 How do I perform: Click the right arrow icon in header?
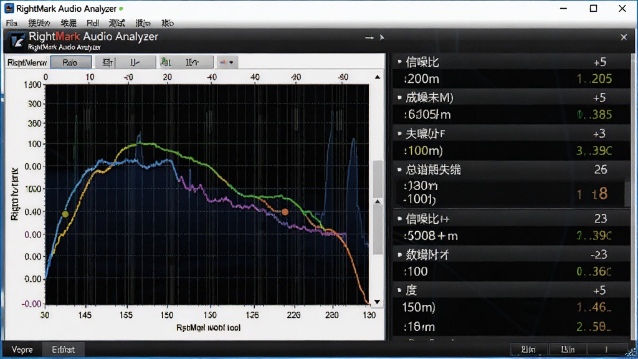369,37
